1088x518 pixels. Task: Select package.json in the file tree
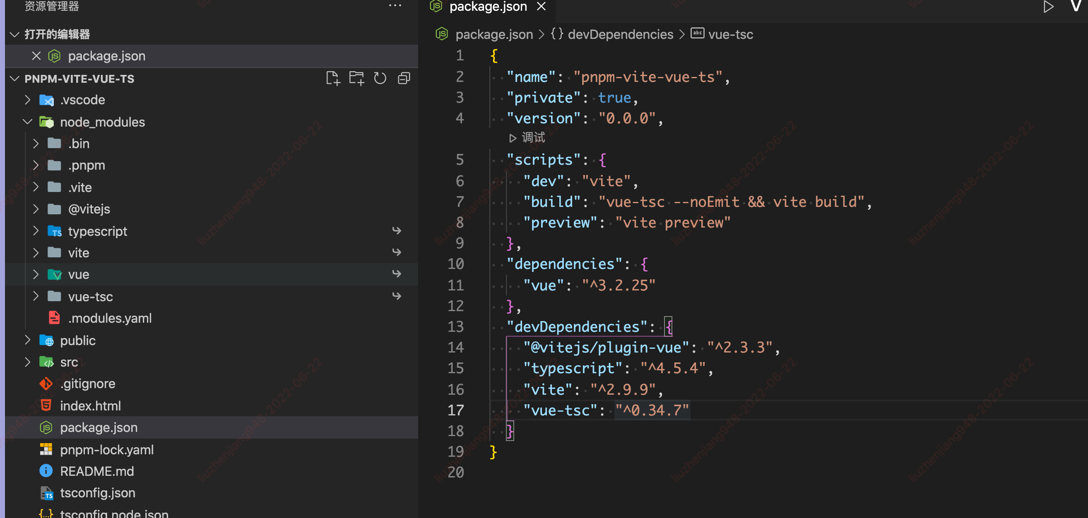point(212,427)
